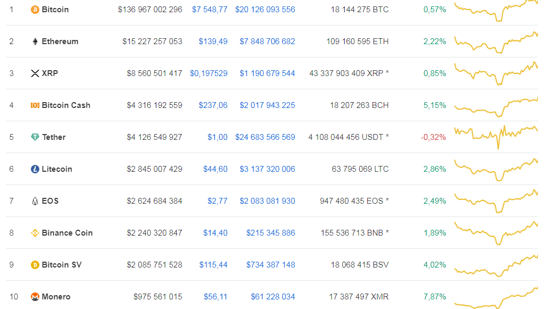Click Bitcoin SV volume $734 387 148

[x=270, y=265]
